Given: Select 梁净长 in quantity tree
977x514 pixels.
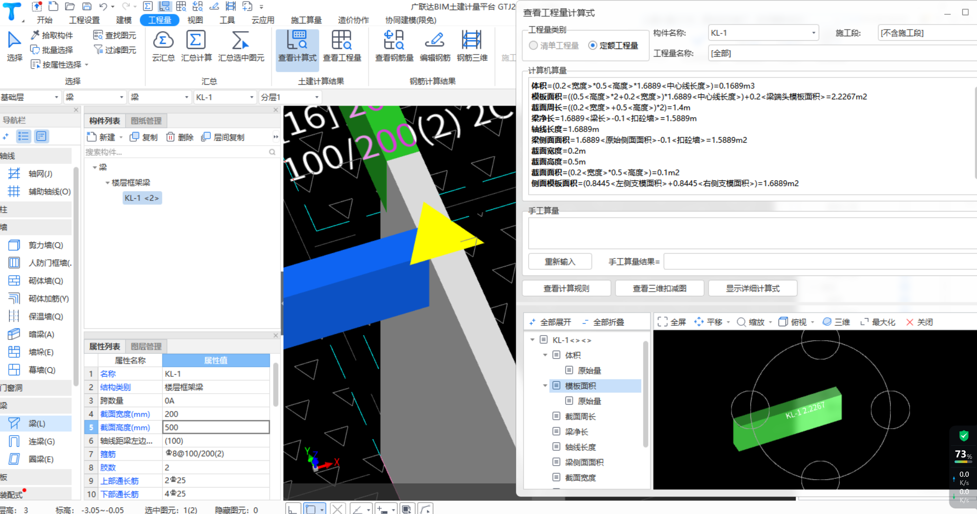Looking at the screenshot, I should pos(576,432).
